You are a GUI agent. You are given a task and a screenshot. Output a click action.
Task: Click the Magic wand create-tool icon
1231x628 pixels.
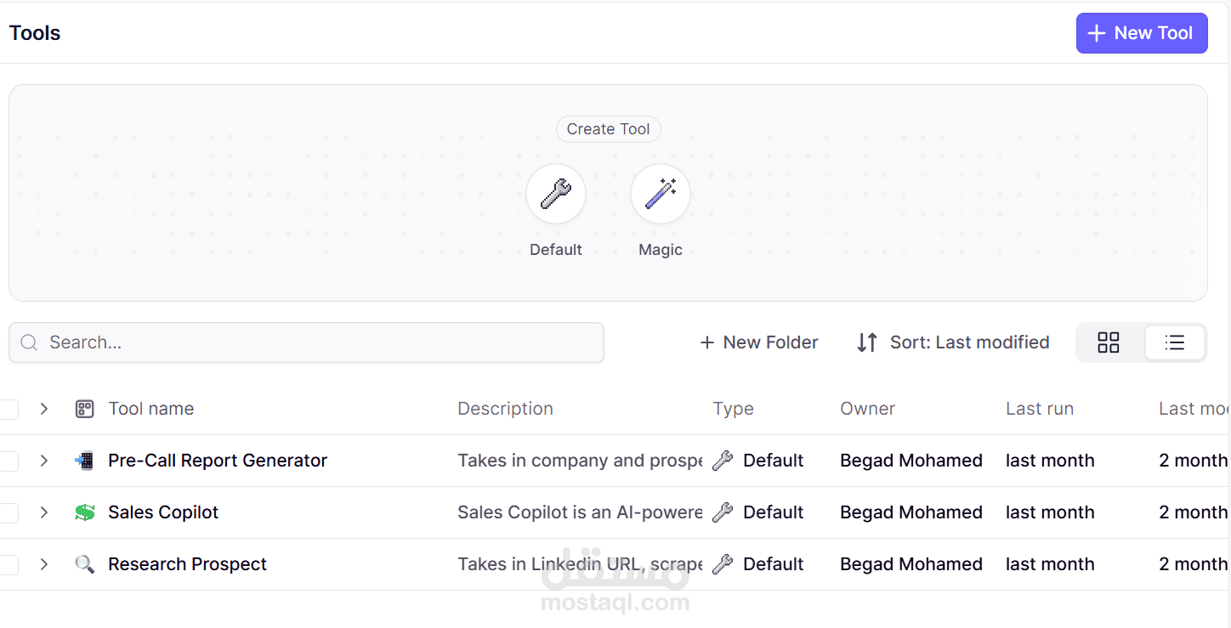tap(660, 194)
